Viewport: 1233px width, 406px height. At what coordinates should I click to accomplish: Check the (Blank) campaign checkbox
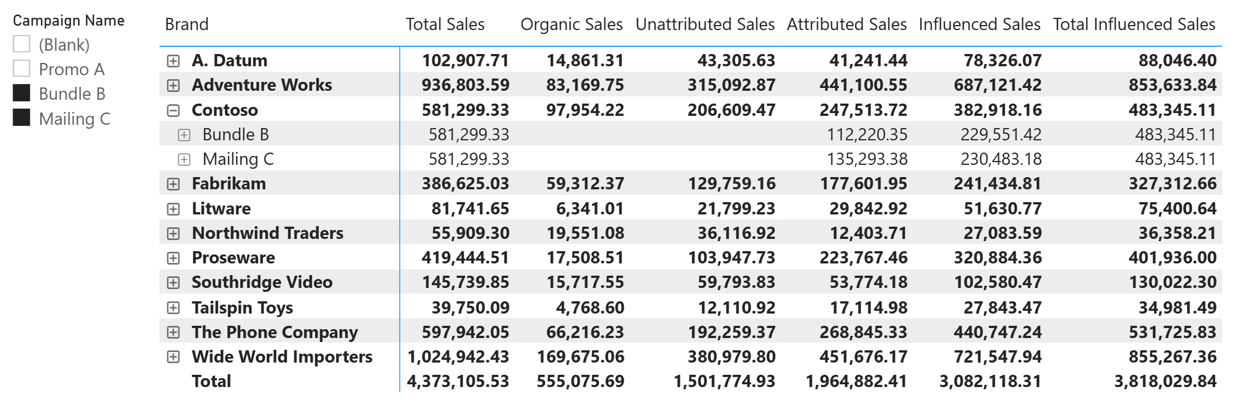pyautogui.click(x=21, y=44)
